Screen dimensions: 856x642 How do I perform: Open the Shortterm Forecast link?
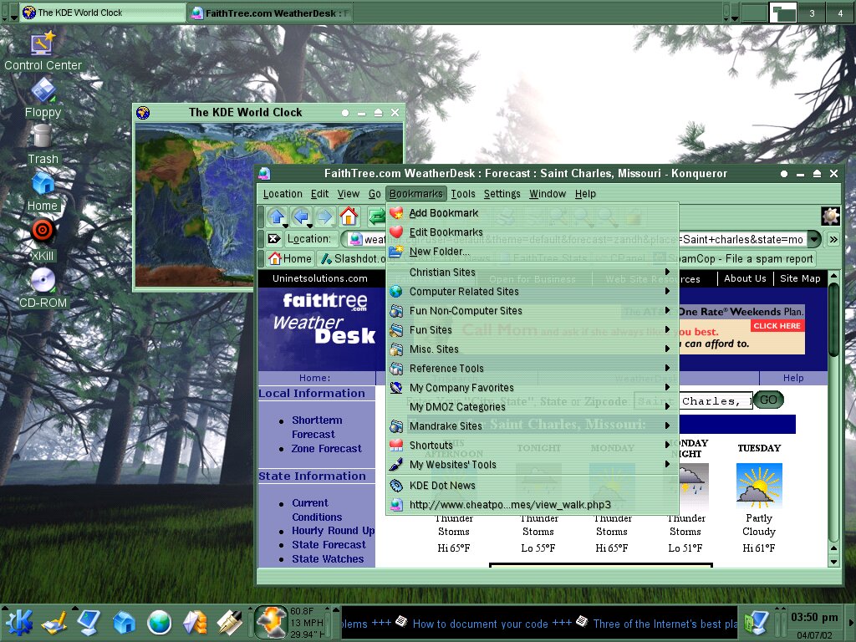(x=317, y=427)
